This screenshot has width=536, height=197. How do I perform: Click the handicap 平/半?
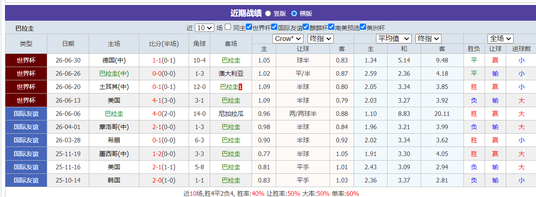303,74
